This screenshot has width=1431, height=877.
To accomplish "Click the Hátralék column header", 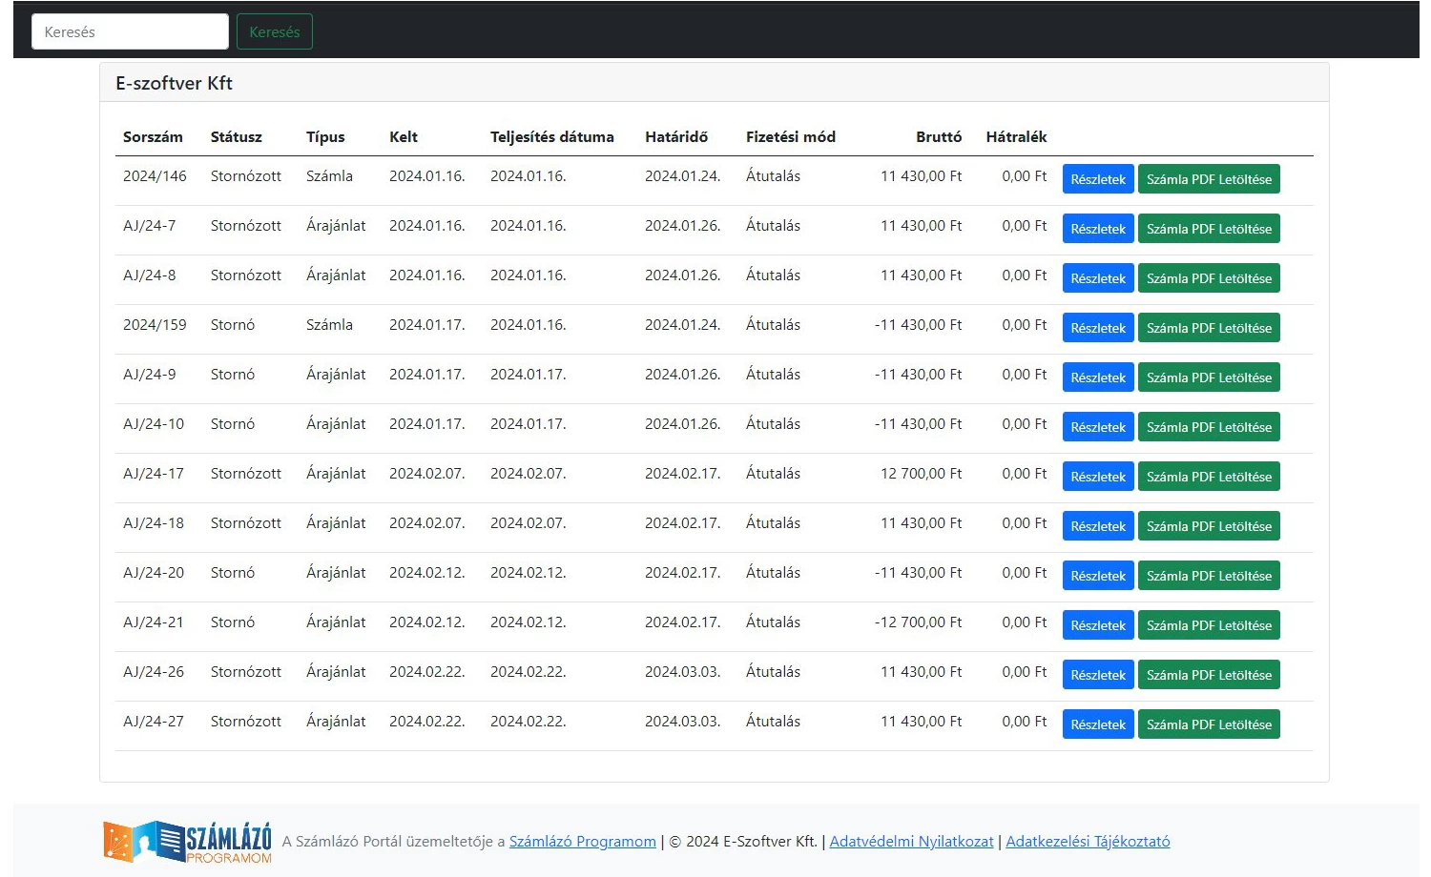I will coord(1016,137).
